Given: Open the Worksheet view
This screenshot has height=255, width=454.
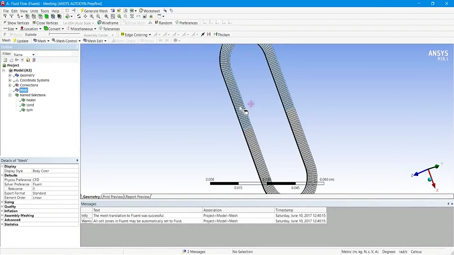Looking at the screenshot, I should (149, 11).
